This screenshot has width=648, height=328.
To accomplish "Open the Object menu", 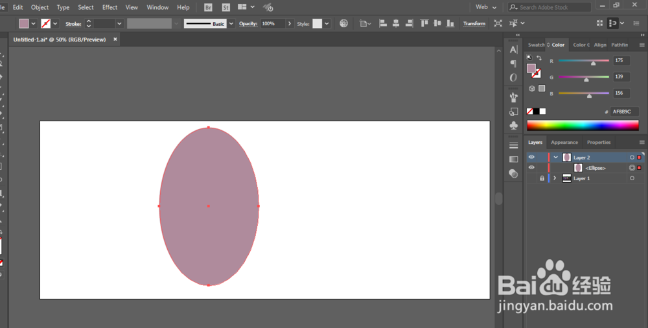I will (x=40, y=7).
